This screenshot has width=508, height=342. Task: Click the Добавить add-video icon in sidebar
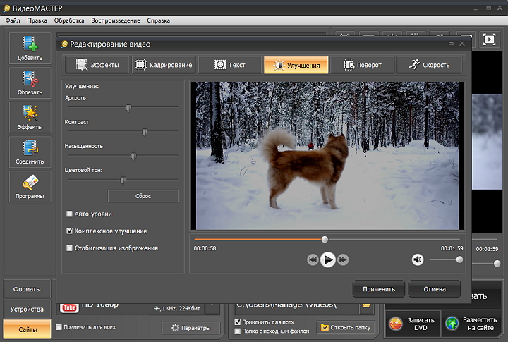point(30,48)
